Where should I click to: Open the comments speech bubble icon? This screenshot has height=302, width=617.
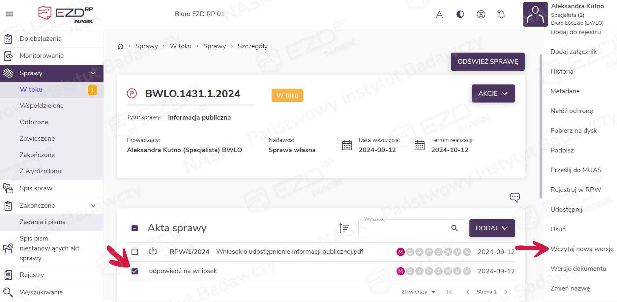coord(514,197)
